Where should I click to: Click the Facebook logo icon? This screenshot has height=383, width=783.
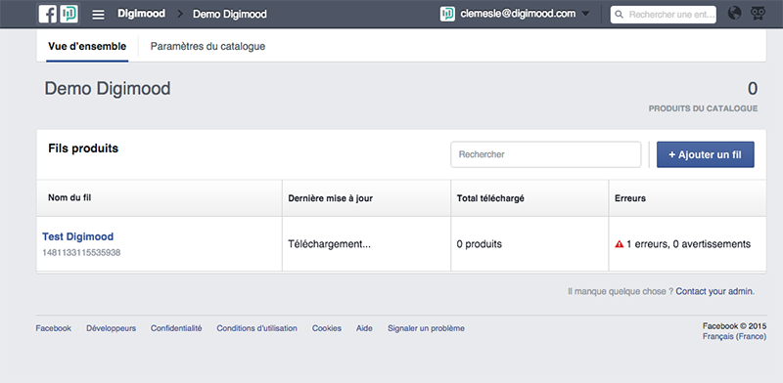coord(48,14)
